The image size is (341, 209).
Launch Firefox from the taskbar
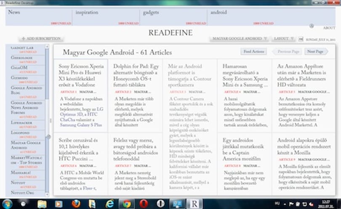76,204
